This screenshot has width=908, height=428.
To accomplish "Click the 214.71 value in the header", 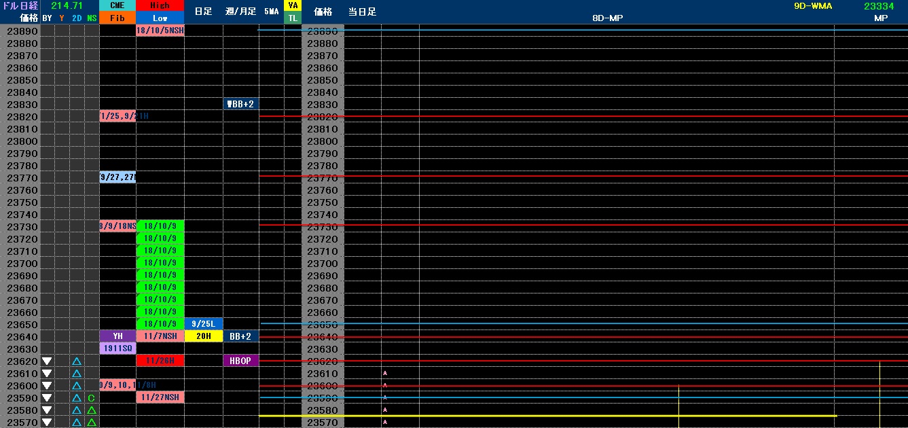I will [67, 5].
